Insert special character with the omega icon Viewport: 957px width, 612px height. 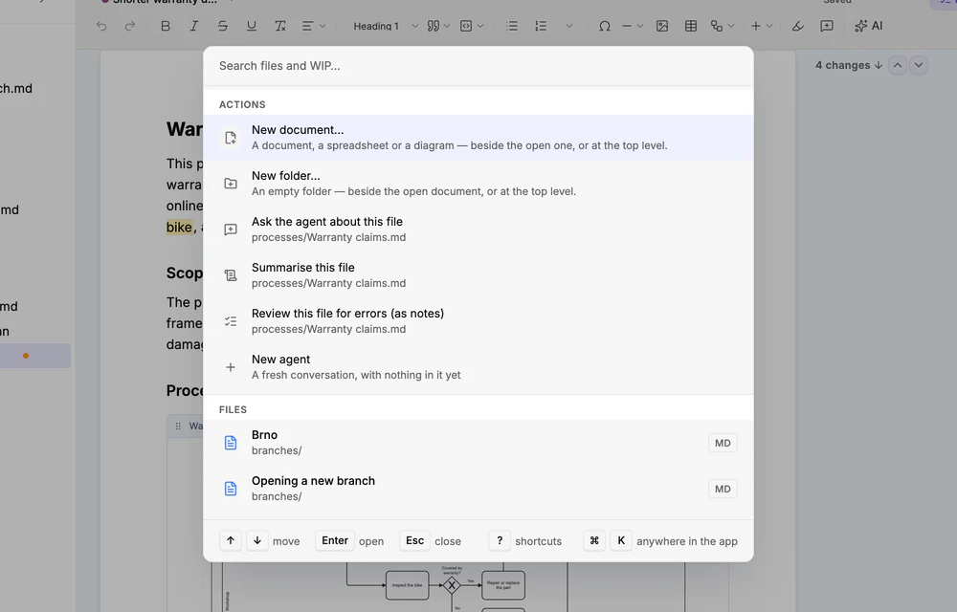click(x=604, y=26)
